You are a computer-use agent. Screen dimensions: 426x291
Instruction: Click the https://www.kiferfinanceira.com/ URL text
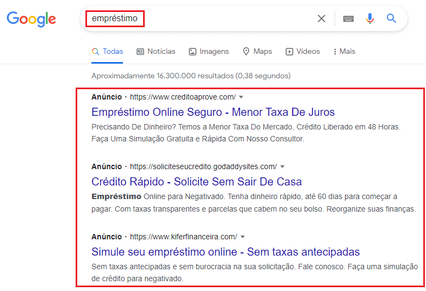coord(183,237)
